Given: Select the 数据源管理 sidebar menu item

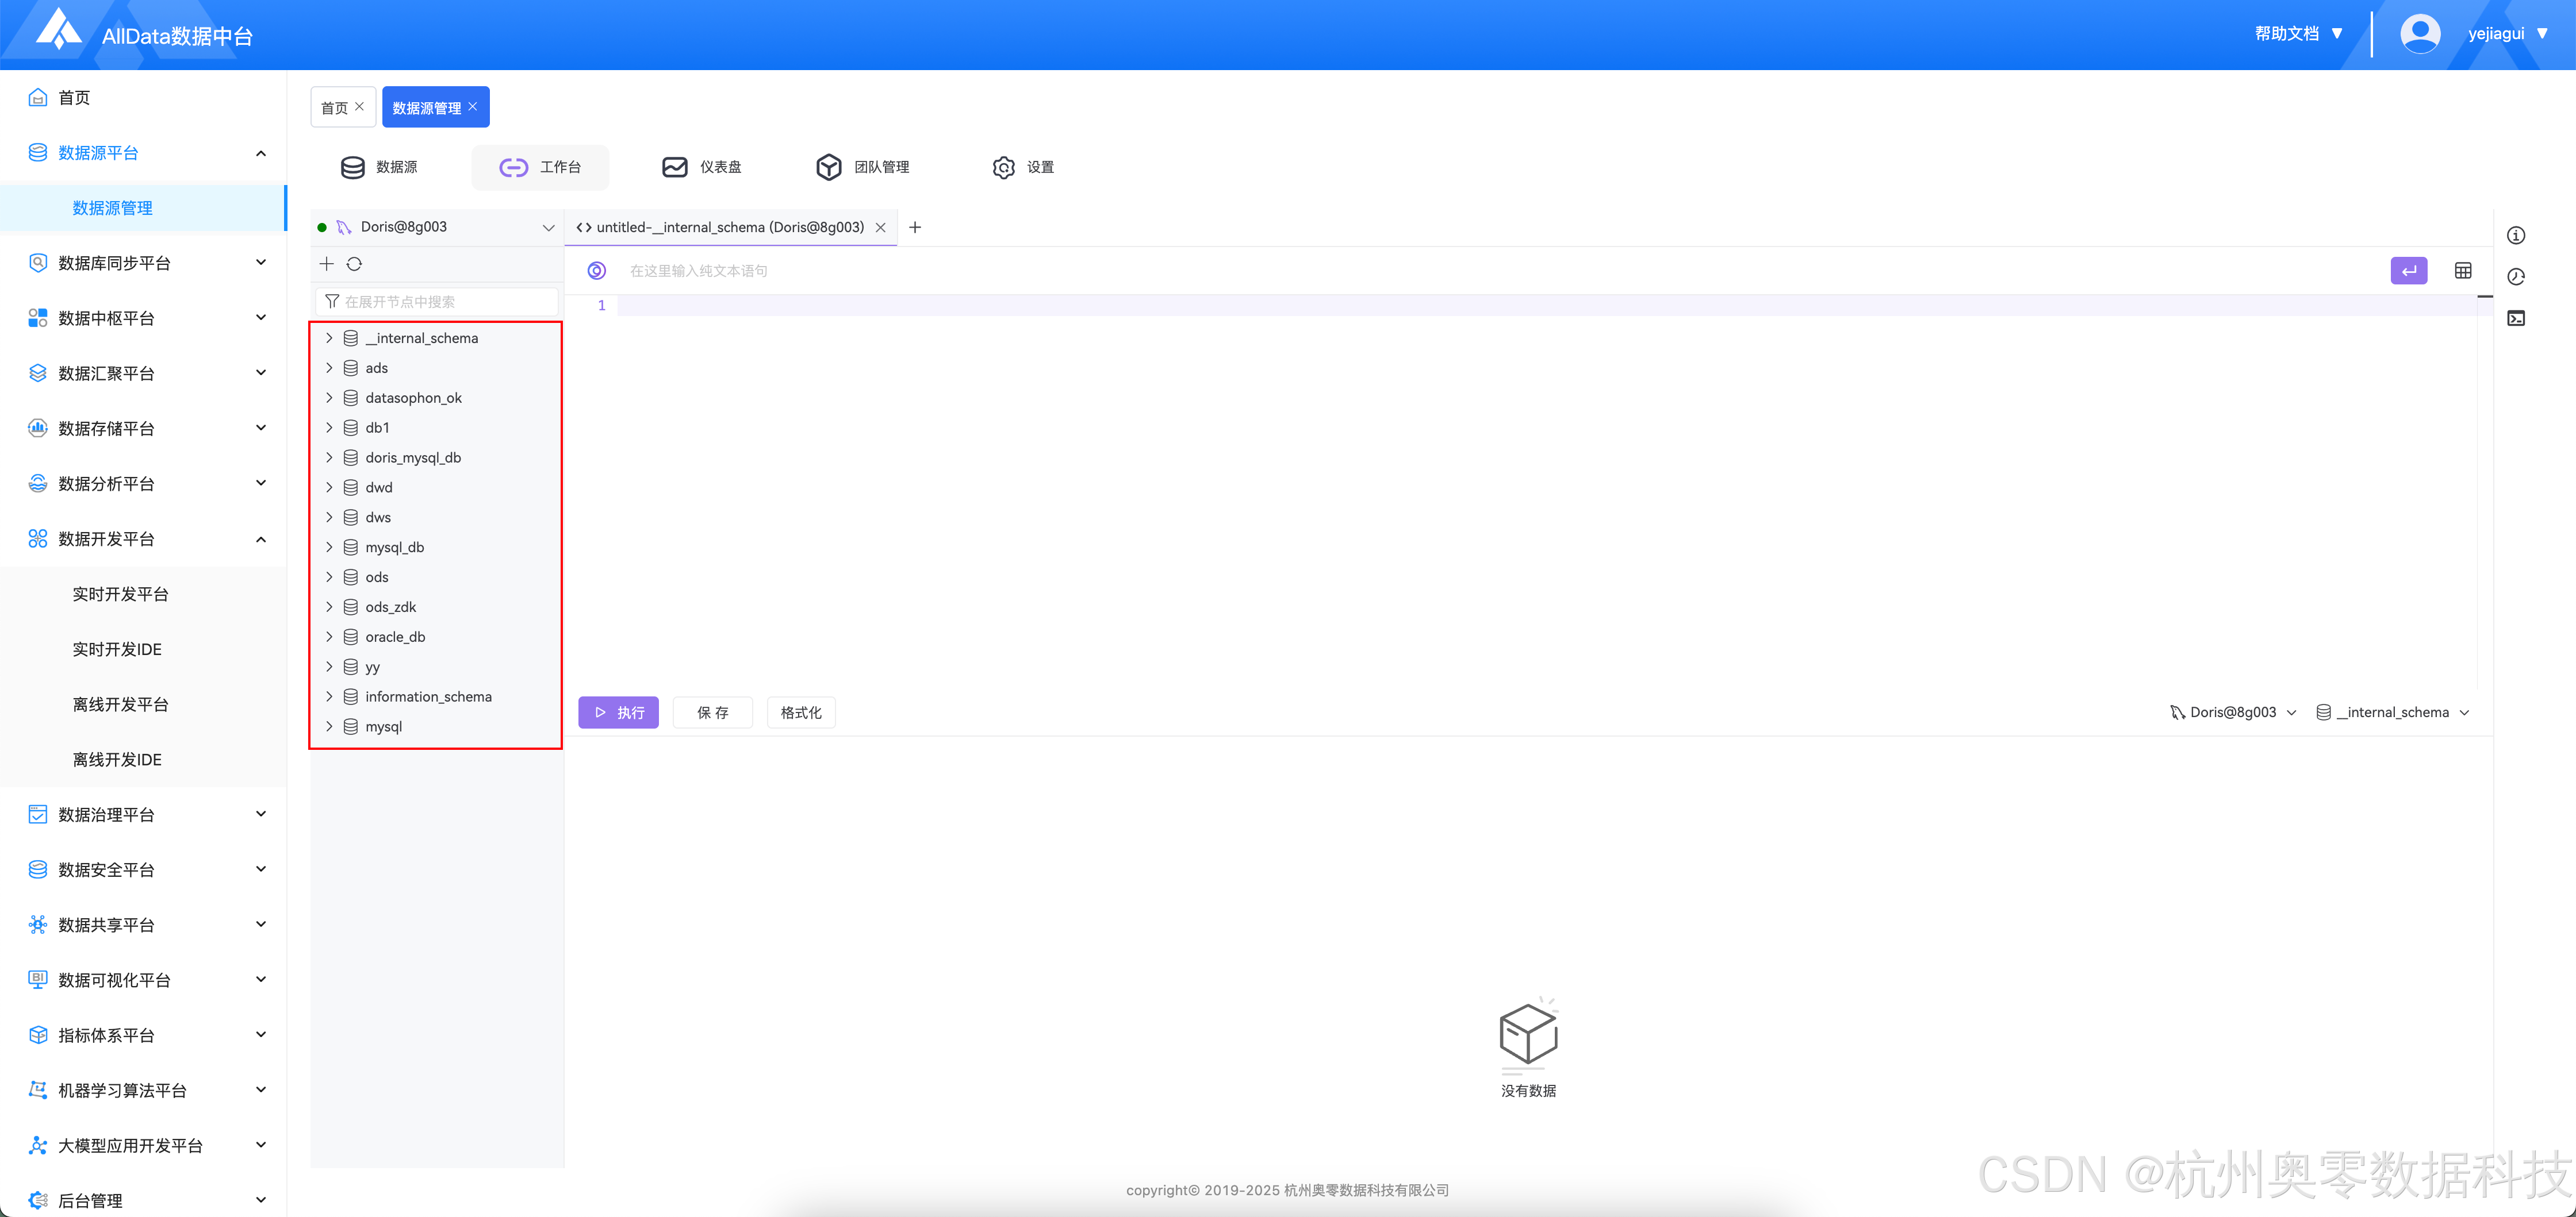Looking at the screenshot, I should [x=143, y=208].
